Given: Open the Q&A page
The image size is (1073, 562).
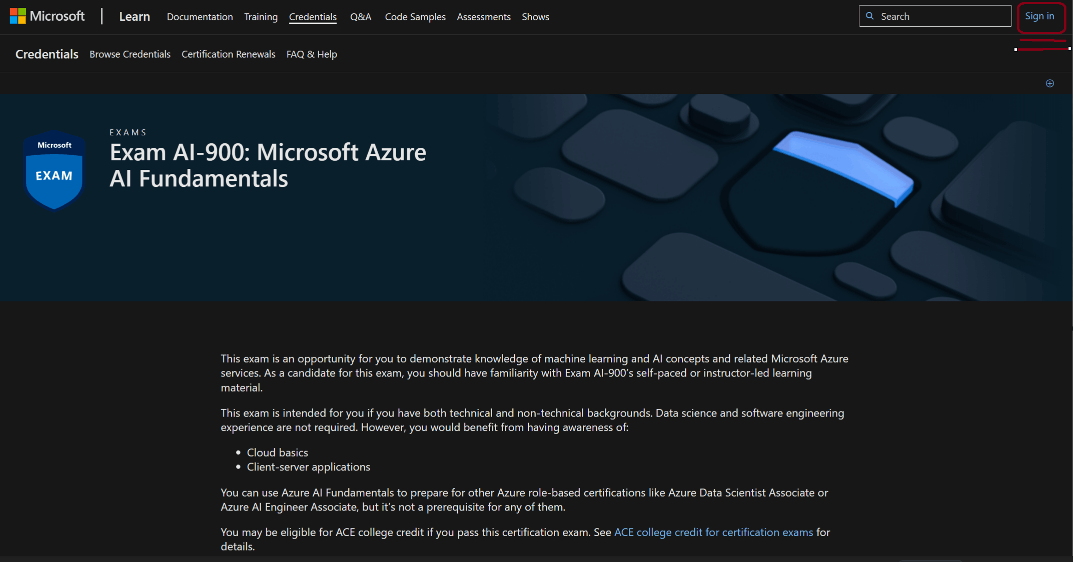Looking at the screenshot, I should point(361,17).
